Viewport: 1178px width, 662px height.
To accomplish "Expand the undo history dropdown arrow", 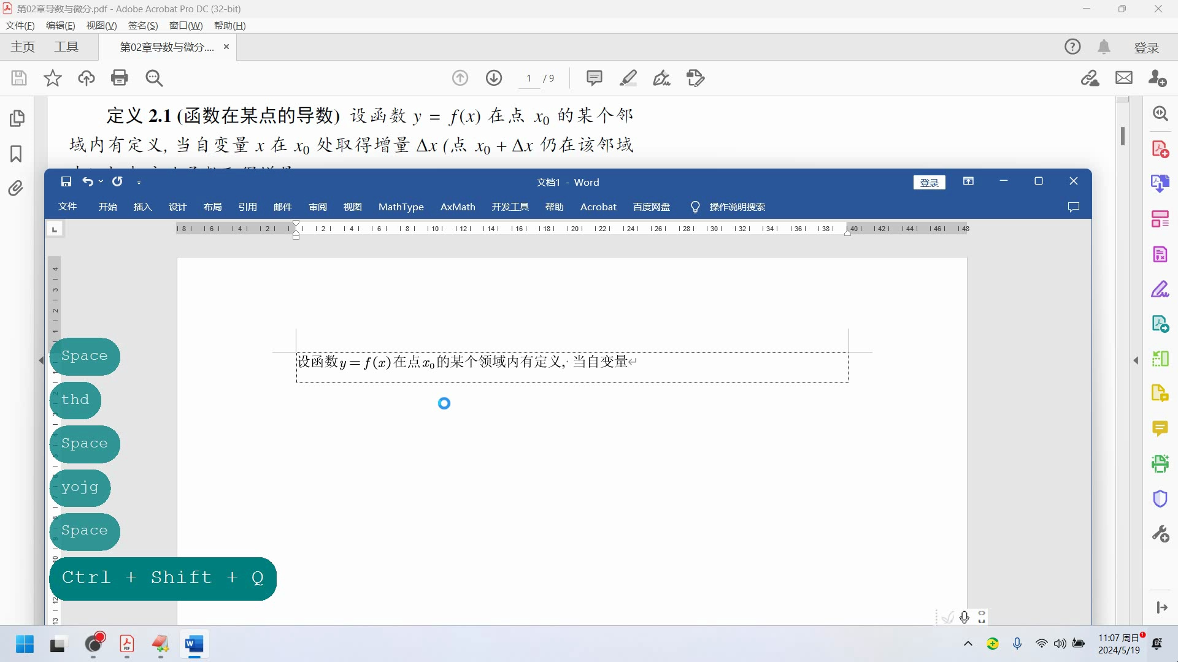I will (x=101, y=181).
